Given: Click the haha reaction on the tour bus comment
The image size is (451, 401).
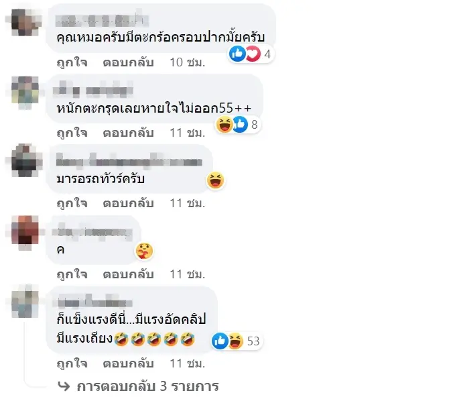Looking at the screenshot, I should tap(215, 180).
